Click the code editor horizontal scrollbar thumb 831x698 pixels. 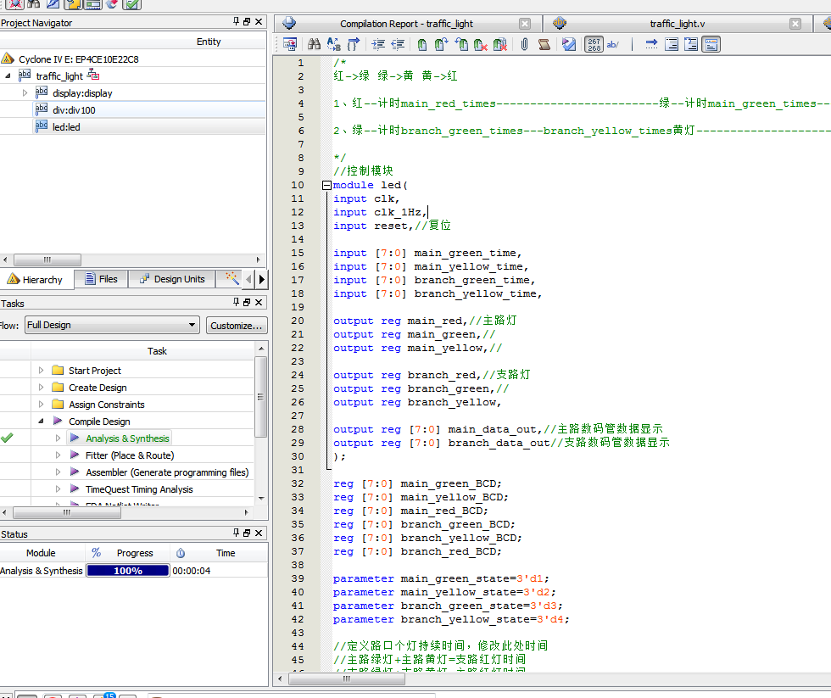tap(347, 679)
